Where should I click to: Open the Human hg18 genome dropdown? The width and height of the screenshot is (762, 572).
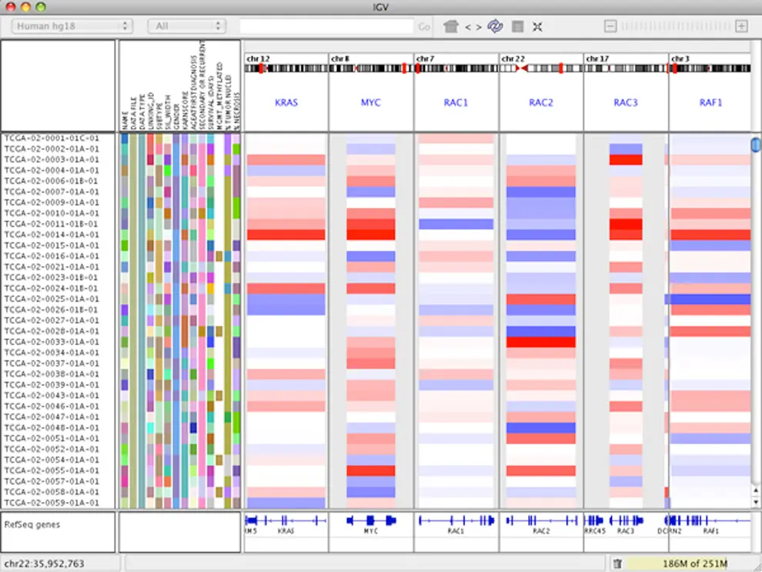tap(72, 26)
